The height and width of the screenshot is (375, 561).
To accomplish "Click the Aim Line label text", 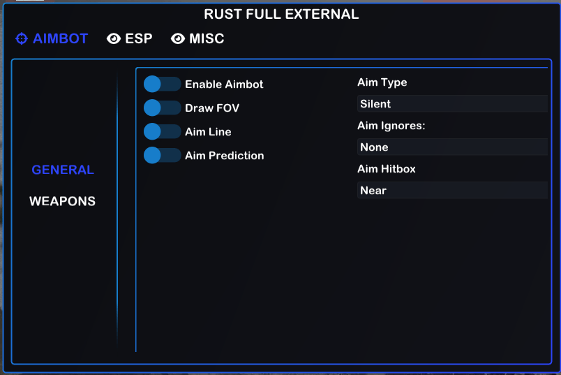I will [x=208, y=132].
